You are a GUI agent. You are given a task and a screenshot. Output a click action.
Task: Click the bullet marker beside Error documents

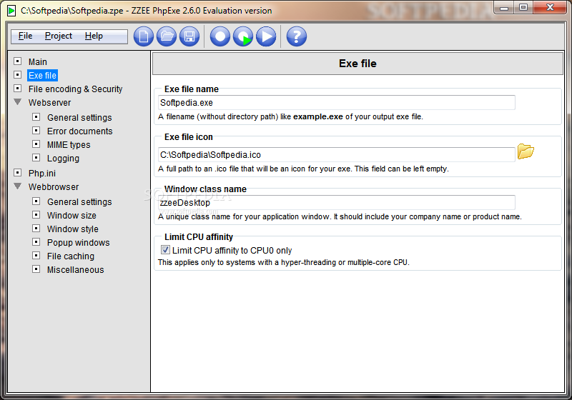36,130
